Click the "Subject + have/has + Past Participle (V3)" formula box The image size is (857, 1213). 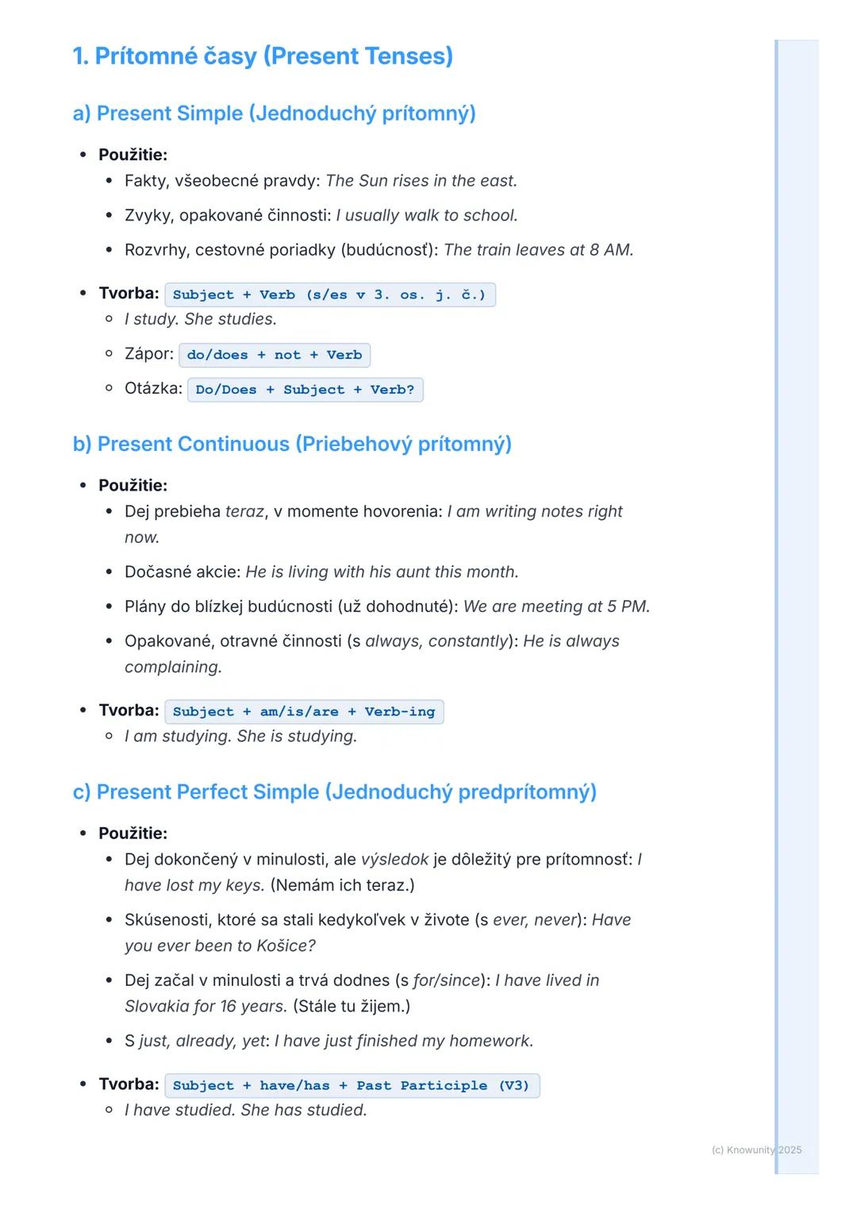[352, 1085]
